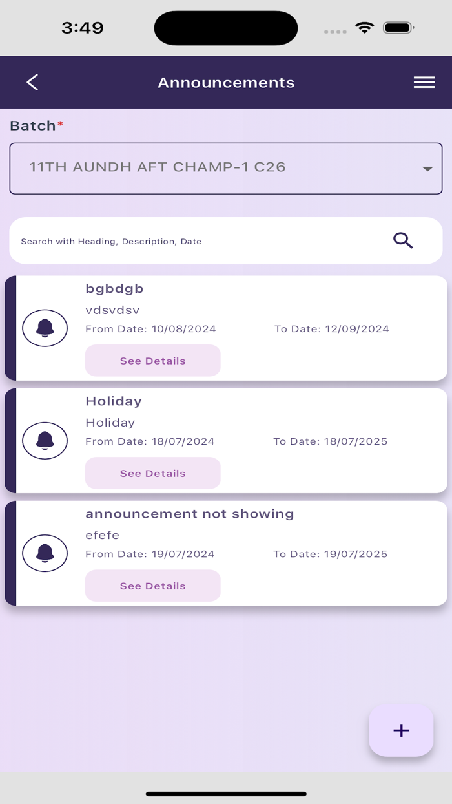Select the vdsvdsv description text

point(112,310)
